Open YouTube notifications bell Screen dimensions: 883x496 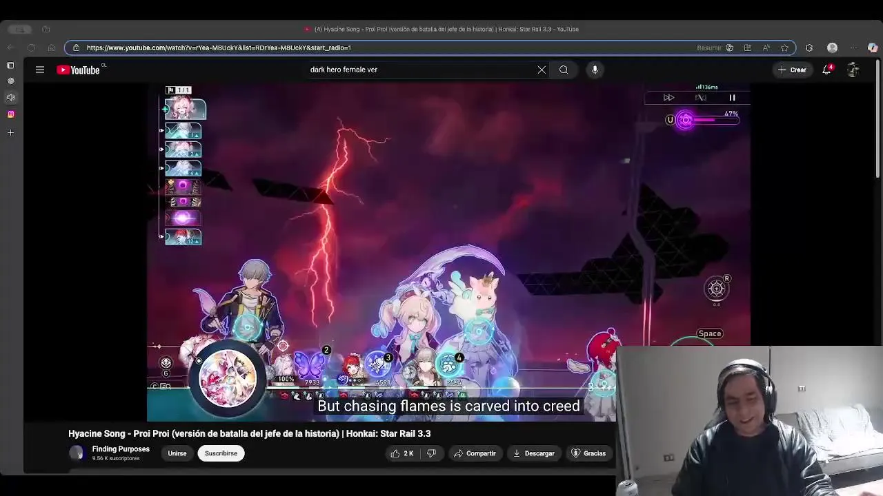(826, 70)
